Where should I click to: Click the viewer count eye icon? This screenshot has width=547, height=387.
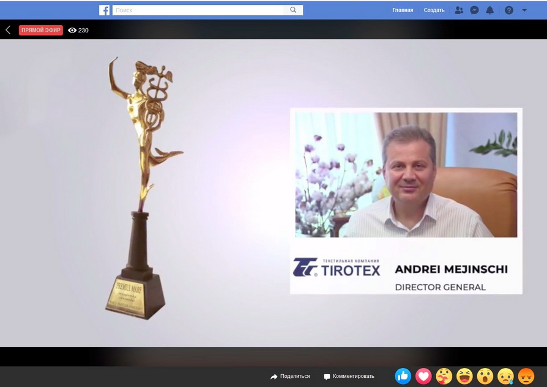click(x=72, y=31)
